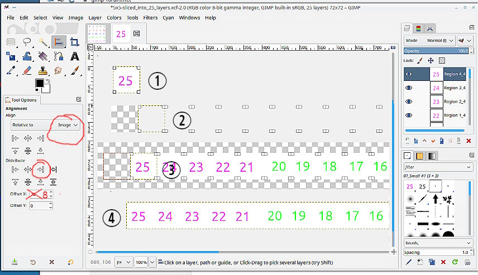Open the layer Mode Normal dropdown
This screenshot has width=478, height=275.
click(429, 40)
